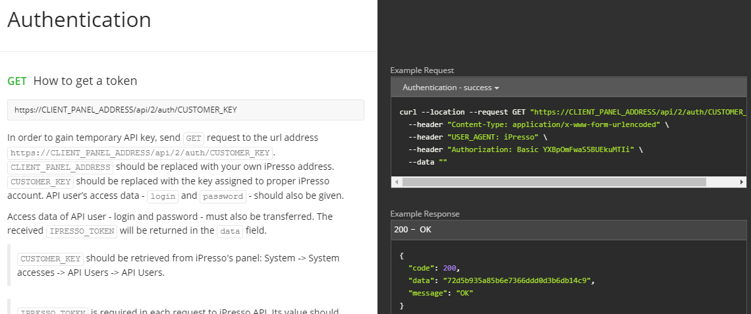Click the 'password' code tag
Image resolution: width=751 pixels, height=314 pixels.
223,196
